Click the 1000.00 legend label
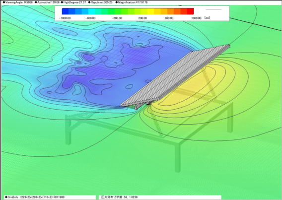This screenshot has width=282, height=200. [x=196, y=18]
